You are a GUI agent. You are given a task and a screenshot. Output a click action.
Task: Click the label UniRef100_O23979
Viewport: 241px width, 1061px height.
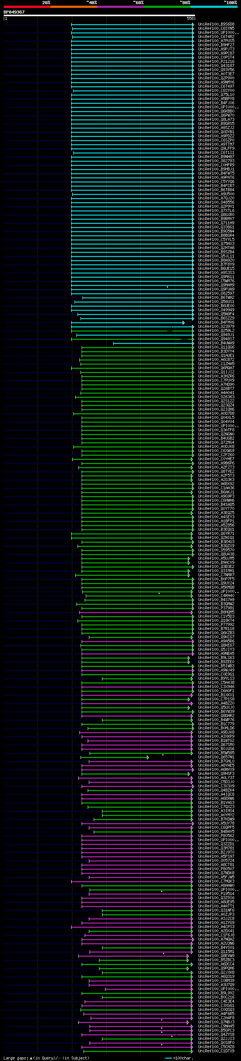[216, 327]
